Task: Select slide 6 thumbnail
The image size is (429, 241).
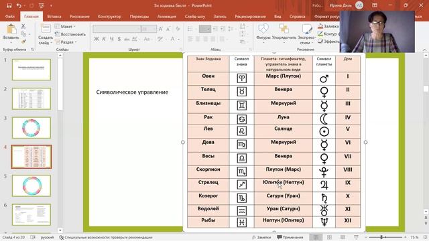Action: pyautogui.click(x=32, y=214)
